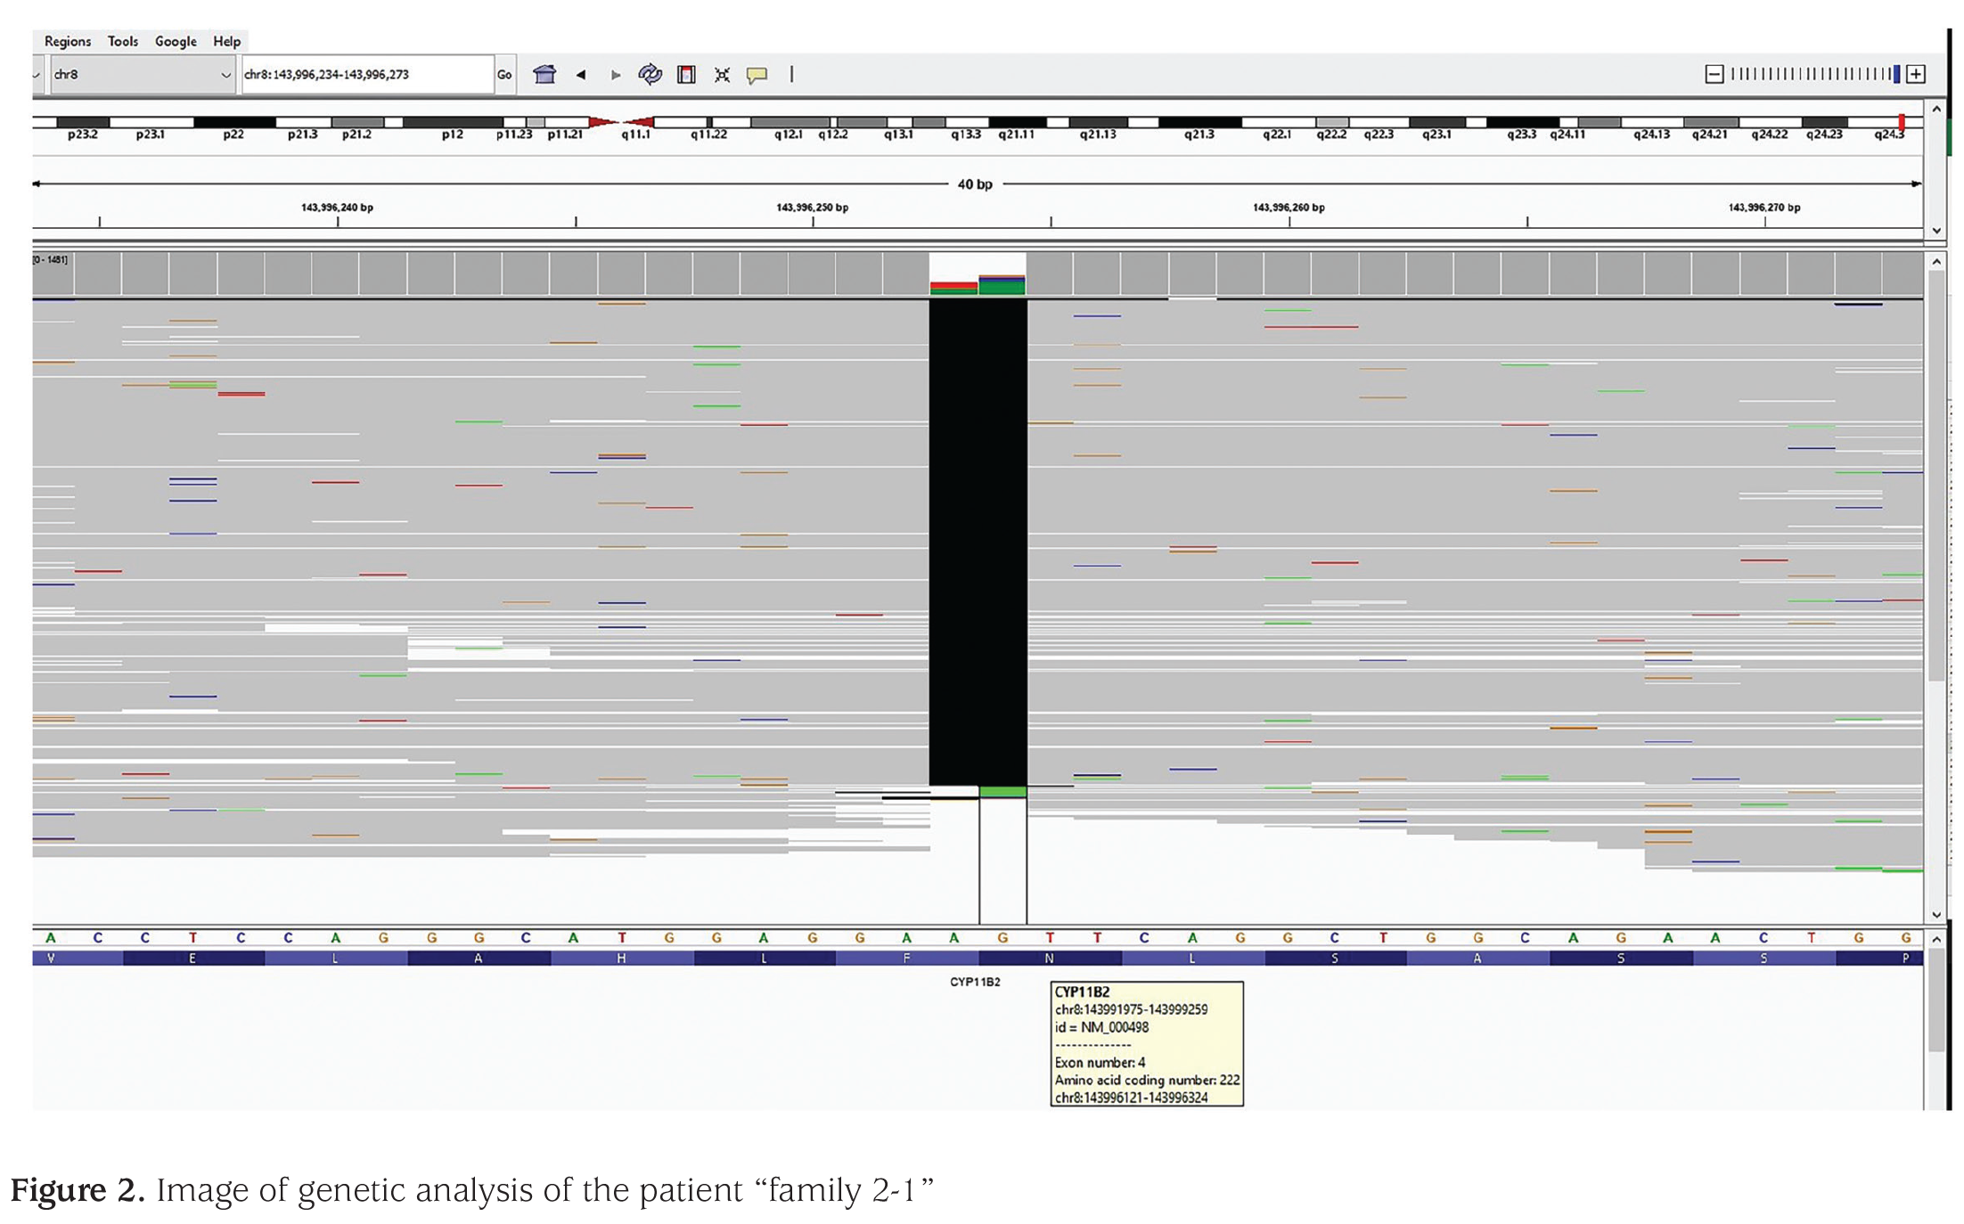The width and height of the screenshot is (1964, 1224).
Task: Toggle the popup behavior speech-bubble icon
Action: [x=757, y=75]
